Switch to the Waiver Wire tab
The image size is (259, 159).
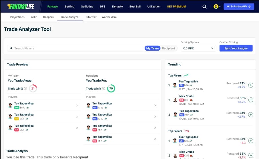[109, 17]
